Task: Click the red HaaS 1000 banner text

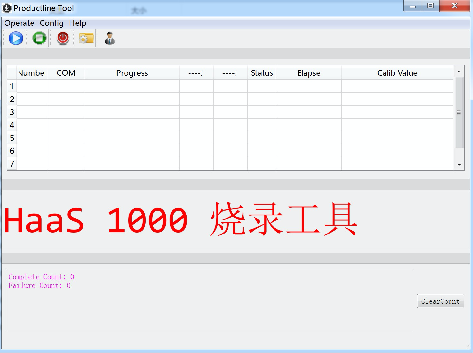Action: pos(181,219)
